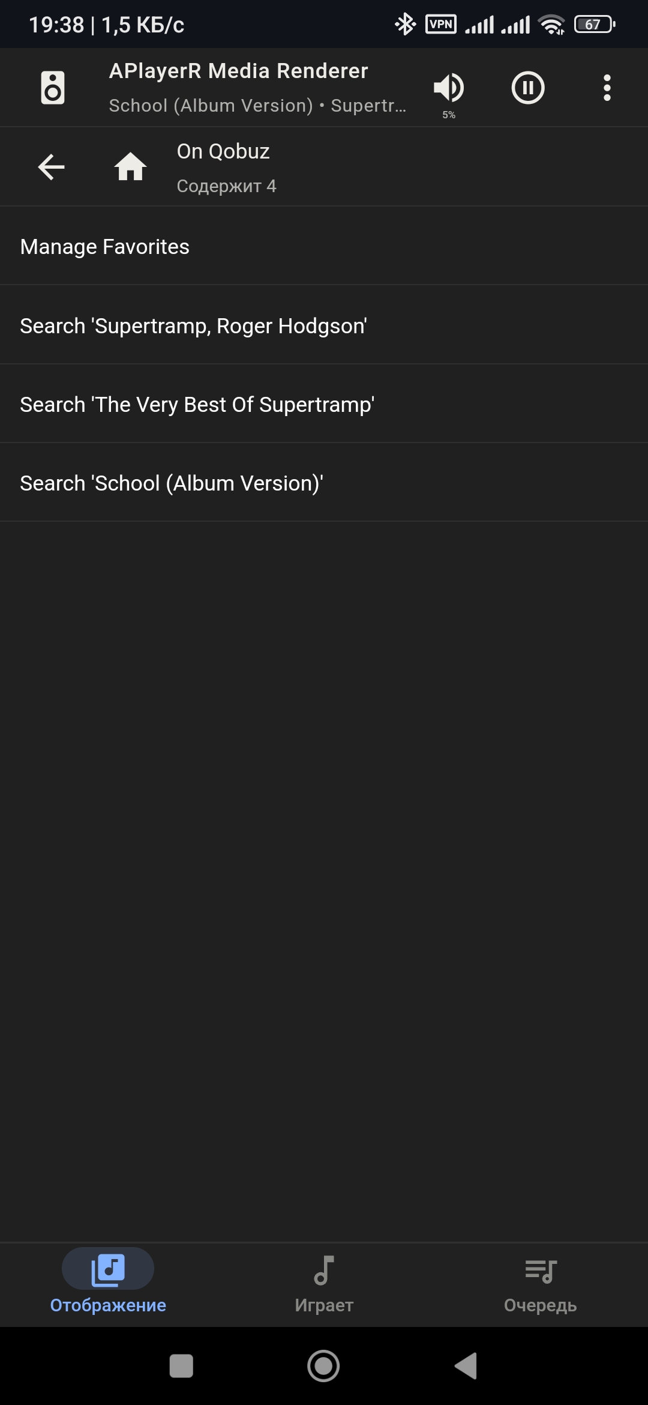
Task: Go back with the arrow icon
Action: pyautogui.click(x=51, y=166)
